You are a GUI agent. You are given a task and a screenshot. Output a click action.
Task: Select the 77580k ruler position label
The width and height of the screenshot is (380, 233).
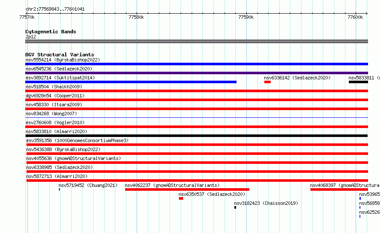136,17
